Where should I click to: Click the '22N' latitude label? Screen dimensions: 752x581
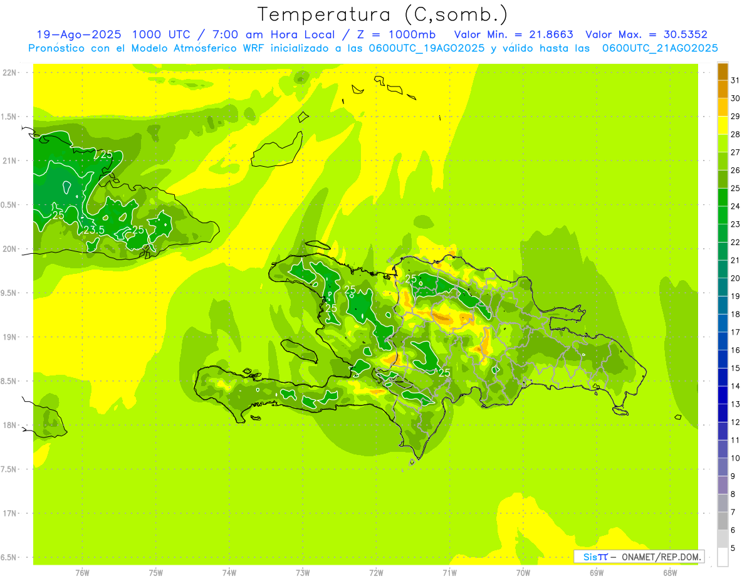pos(10,73)
